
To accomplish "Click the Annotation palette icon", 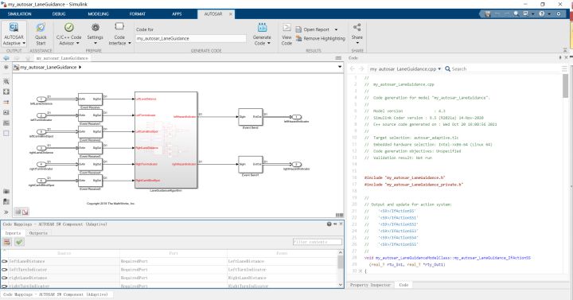I will [6, 112].
